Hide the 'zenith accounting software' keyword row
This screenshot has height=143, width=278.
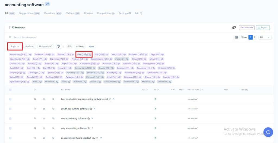[x=53, y=109]
